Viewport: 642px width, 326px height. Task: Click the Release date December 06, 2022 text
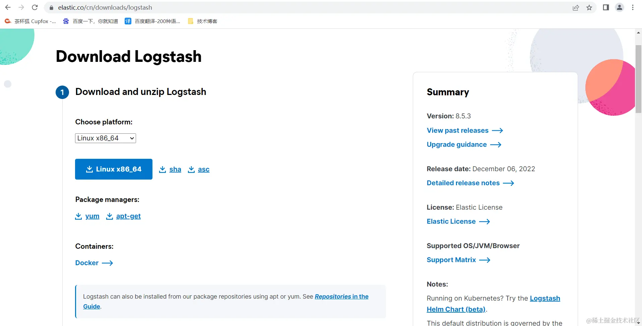pos(481,169)
